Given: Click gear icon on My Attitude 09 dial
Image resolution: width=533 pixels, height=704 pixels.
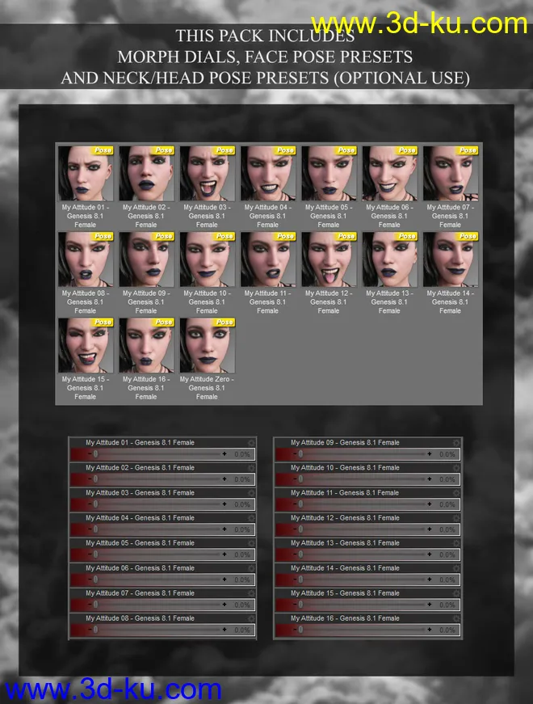Looking at the screenshot, I should click(x=456, y=443).
